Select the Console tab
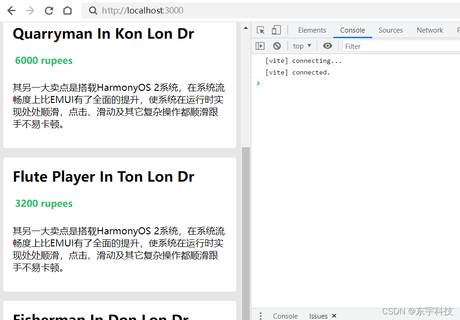 [352, 30]
